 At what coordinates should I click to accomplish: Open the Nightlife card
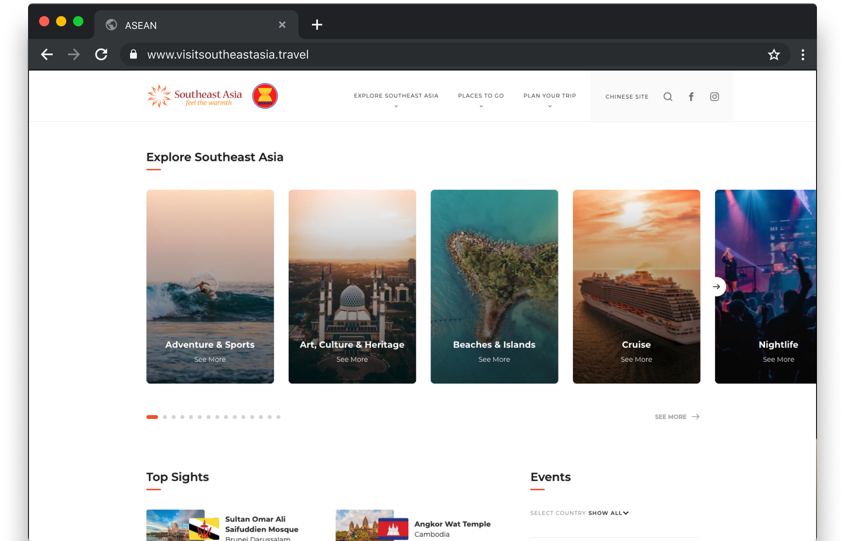[766, 287]
